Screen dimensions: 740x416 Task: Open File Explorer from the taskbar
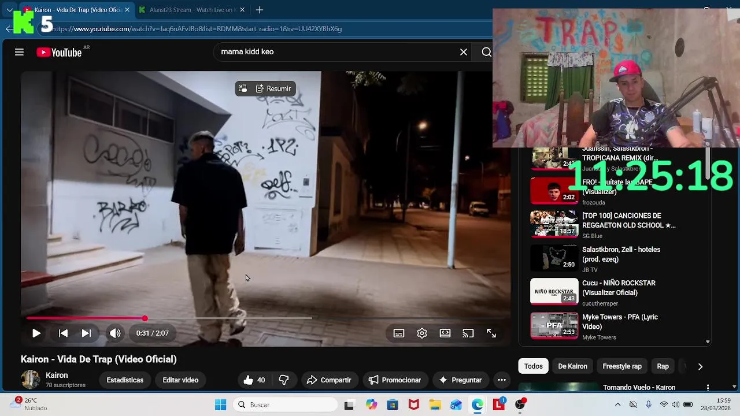tap(435, 405)
